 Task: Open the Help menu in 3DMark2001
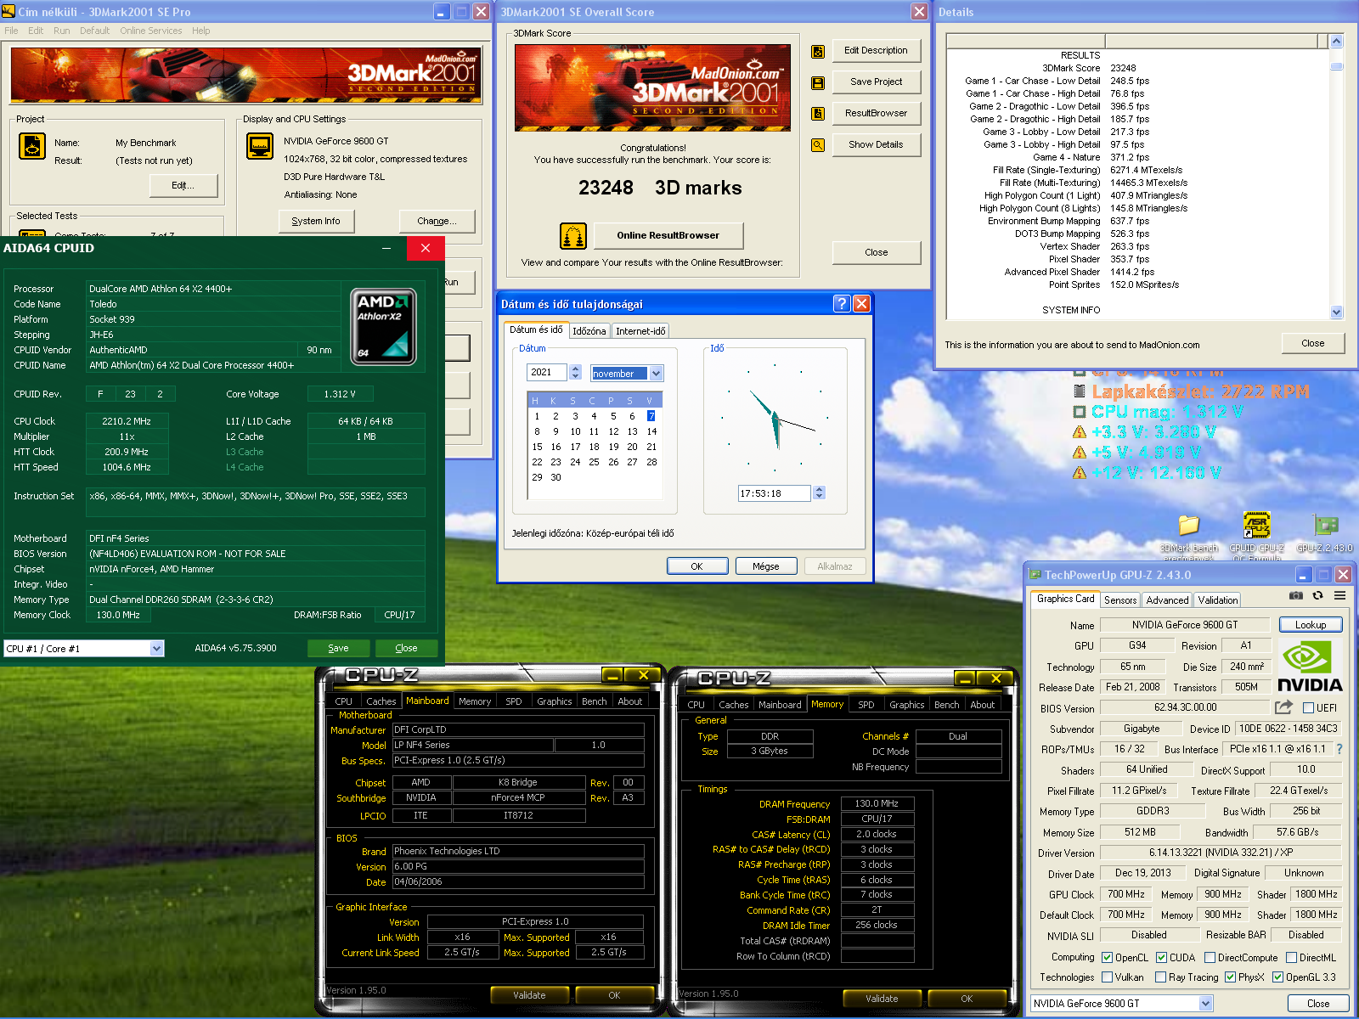click(200, 31)
